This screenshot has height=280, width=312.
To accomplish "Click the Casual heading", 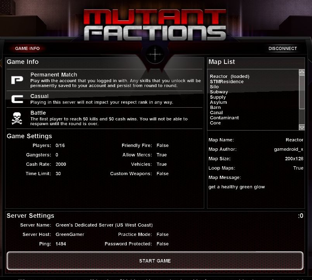I will (40, 96).
